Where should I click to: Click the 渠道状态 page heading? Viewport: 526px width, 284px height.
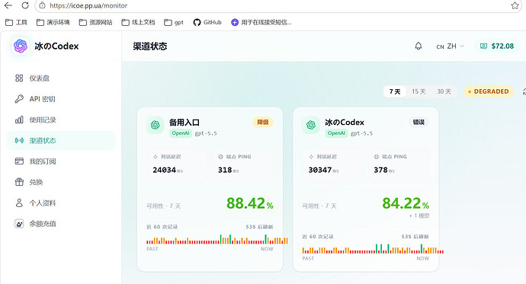[x=150, y=46]
